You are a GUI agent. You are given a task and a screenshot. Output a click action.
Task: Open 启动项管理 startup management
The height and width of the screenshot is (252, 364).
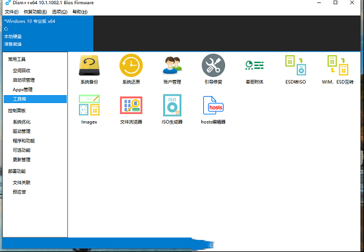click(x=24, y=80)
